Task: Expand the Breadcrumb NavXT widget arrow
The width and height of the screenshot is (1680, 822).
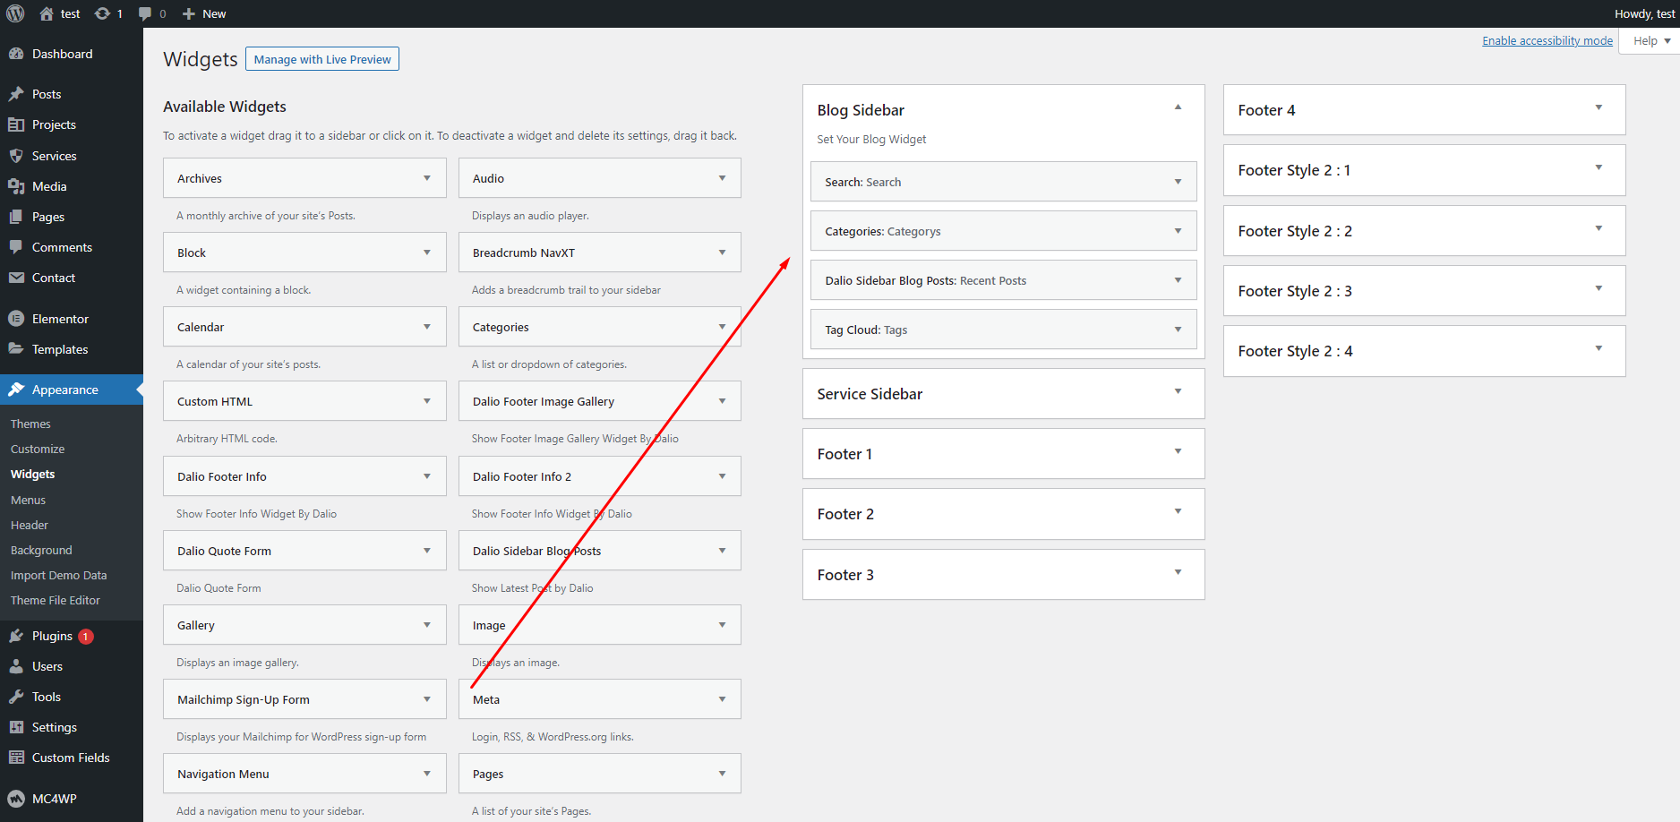Action: click(x=723, y=253)
